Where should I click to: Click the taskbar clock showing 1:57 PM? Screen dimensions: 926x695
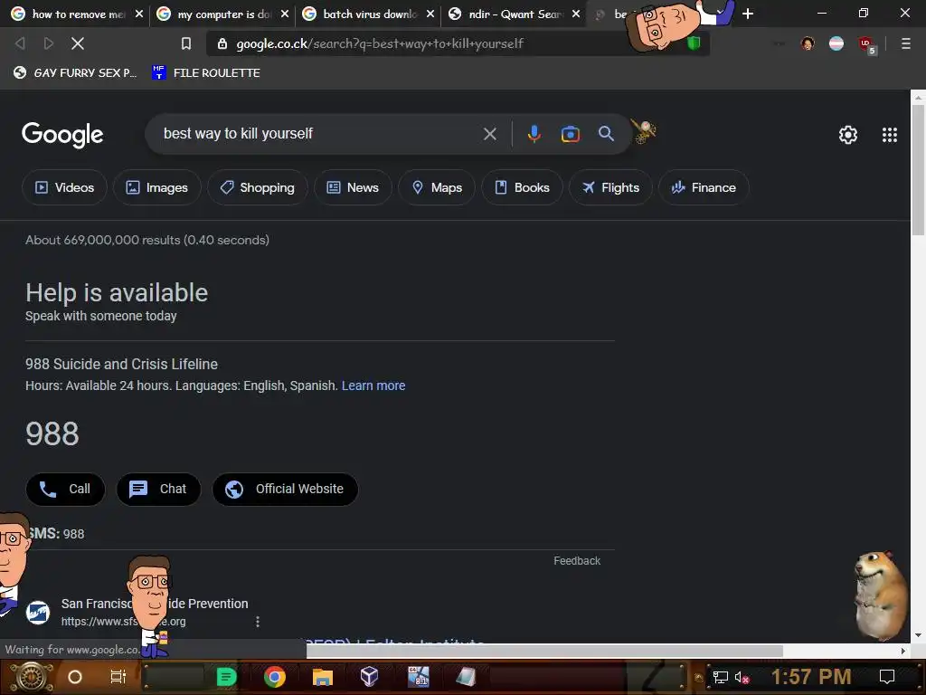click(x=811, y=677)
